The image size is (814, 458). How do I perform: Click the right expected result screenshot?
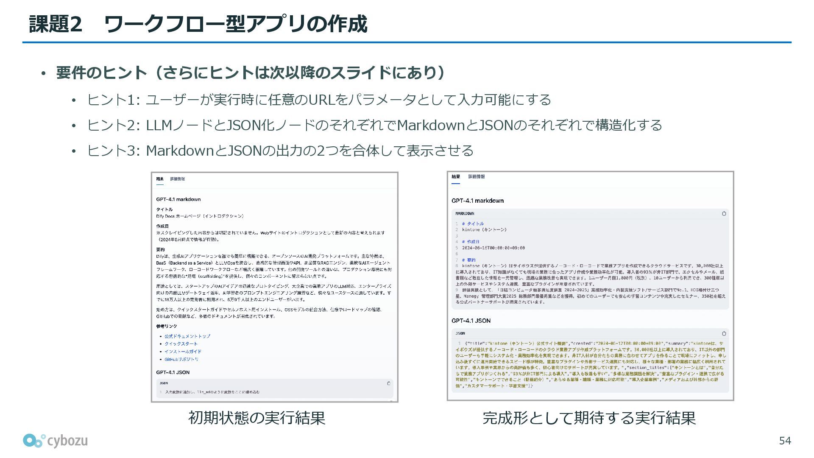click(590, 286)
